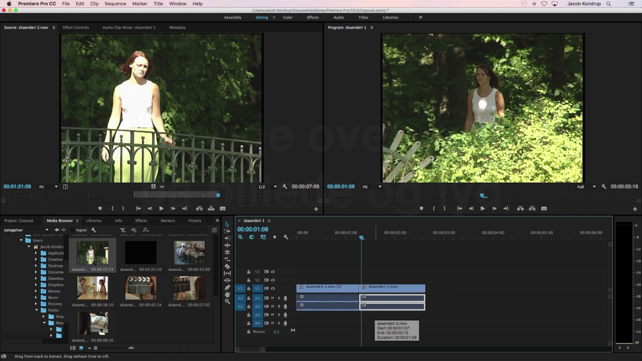The image size is (642, 361).
Task: Play the Source monitor clip
Action: 161,209
